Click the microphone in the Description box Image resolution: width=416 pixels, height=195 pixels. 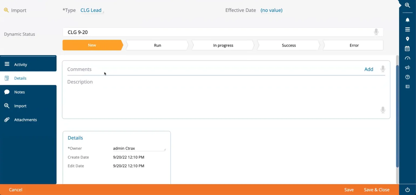tap(383, 110)
